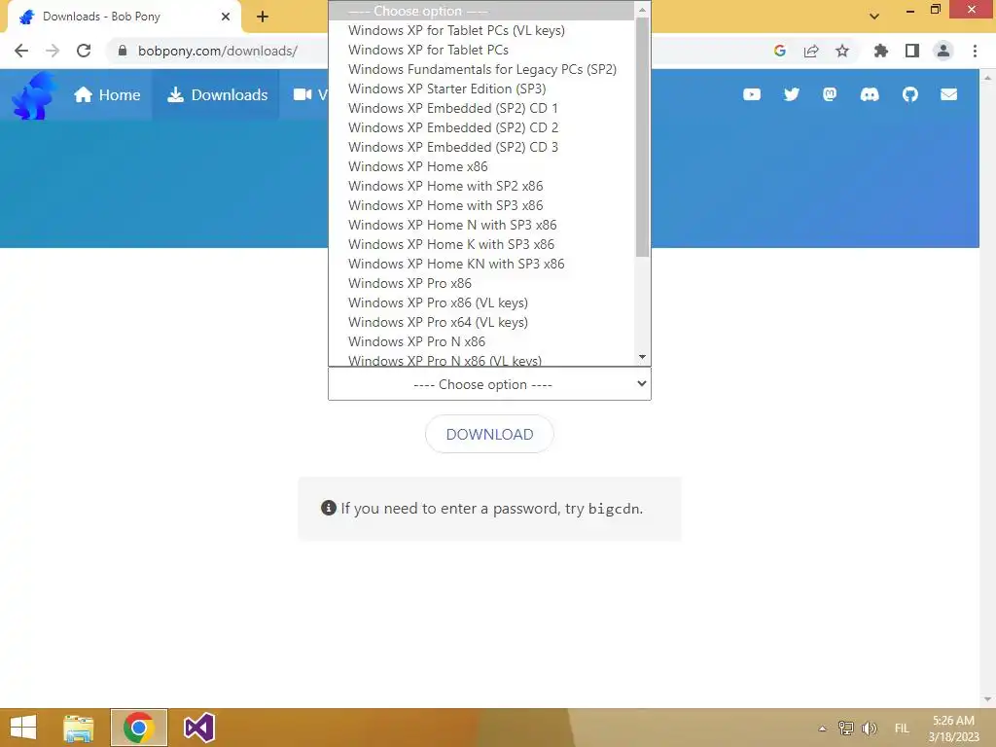Open the Twitter social icon

tap(791, 94)
